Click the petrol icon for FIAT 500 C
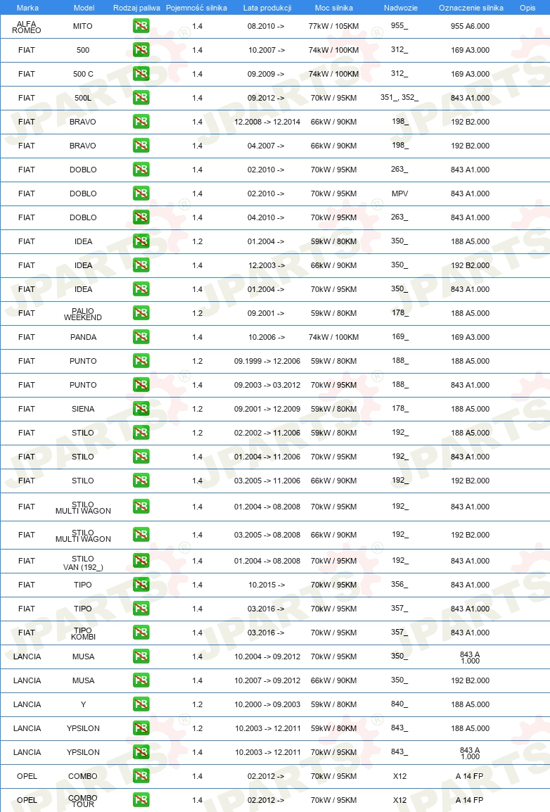550x812 pixels. tap(141, 74)
